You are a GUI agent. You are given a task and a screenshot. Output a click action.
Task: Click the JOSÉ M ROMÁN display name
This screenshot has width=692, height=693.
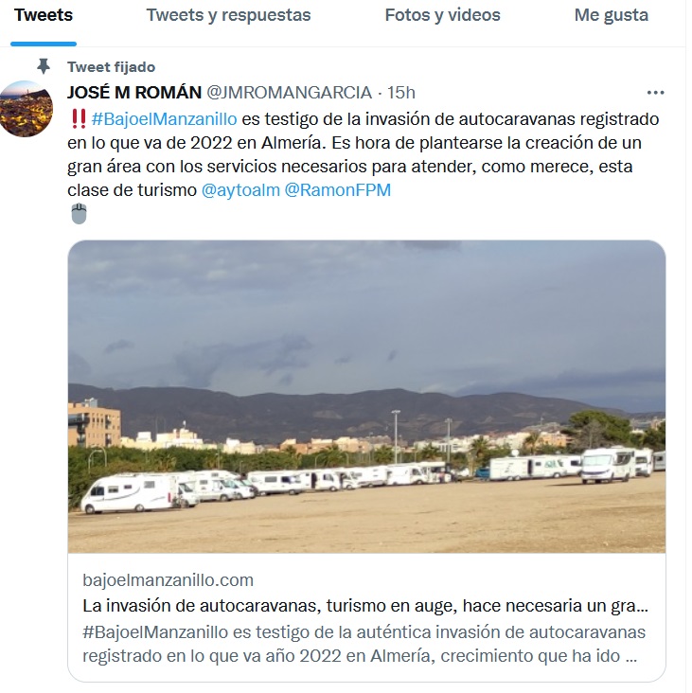coord(134,93)
